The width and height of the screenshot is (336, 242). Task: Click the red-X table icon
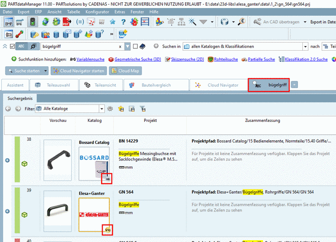point(145,22)
